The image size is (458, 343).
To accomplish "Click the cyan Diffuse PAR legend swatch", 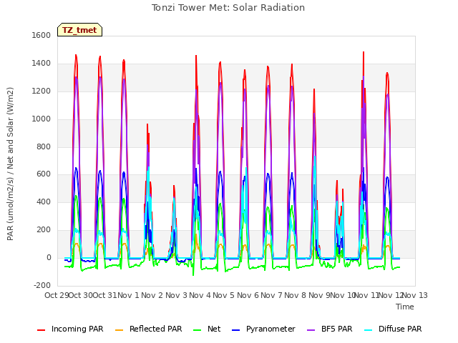I will tap(369, 330).
